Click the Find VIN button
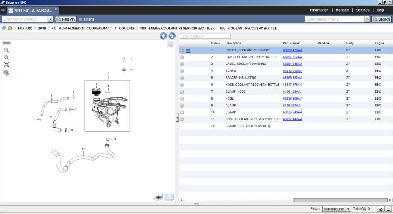The width and height of the screenshot is (393, 214). pyautogui.click(x=66, y=19)
